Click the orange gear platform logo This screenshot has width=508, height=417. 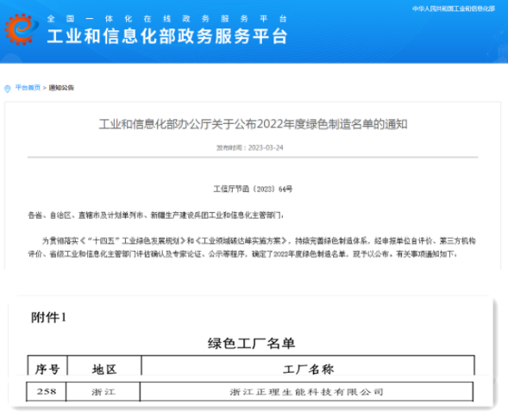tap(21, 28)
